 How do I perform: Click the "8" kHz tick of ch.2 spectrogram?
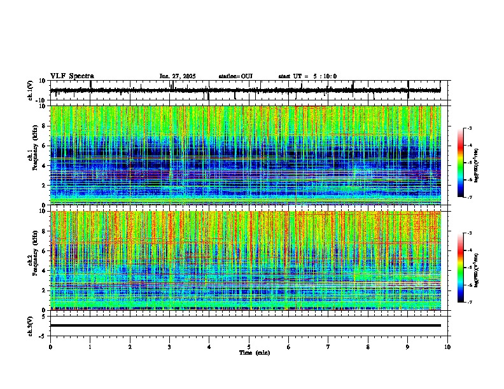coord(45,231)
